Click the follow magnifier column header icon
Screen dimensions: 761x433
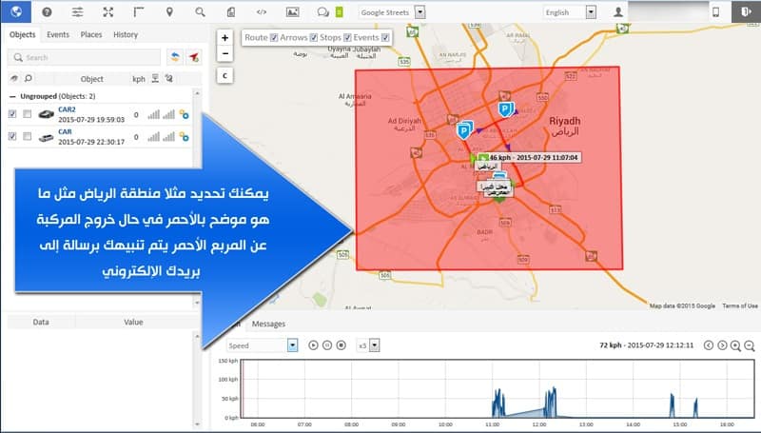[29, 78]
